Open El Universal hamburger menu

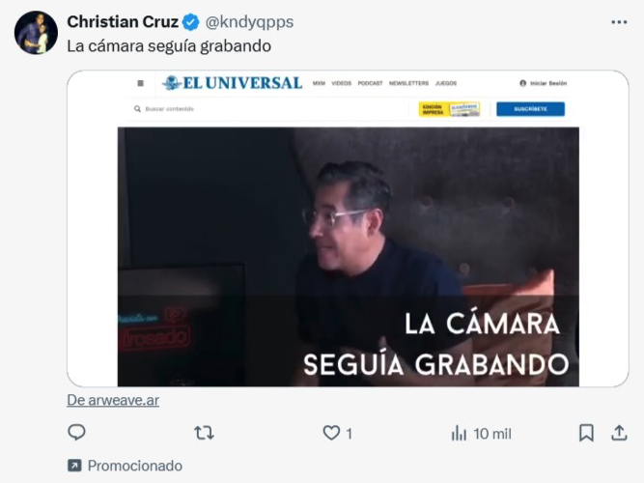[x=140, y=83]
